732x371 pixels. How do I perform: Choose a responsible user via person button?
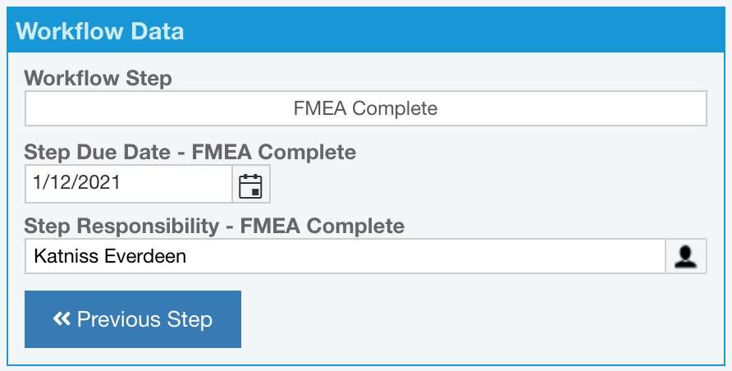click(686, 256)
